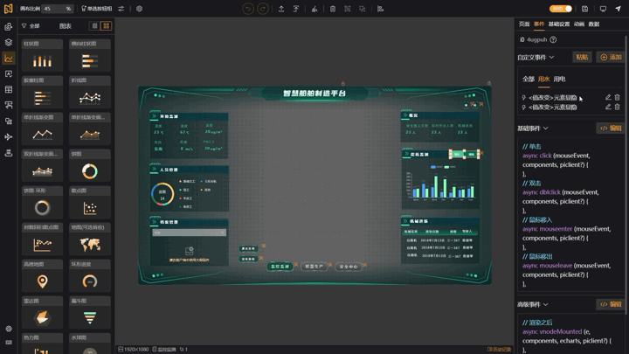The width and height of the screenshot is (629, 354).
Task: Click the upload arrow icon in toolbar
Action: (281, 9)
